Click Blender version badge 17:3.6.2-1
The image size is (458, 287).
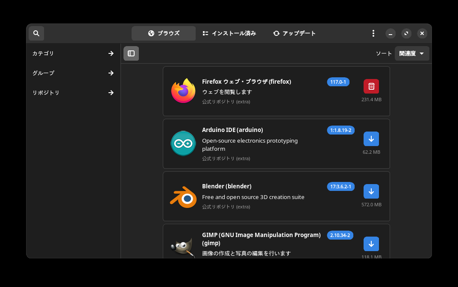click(x=341, y=187)
